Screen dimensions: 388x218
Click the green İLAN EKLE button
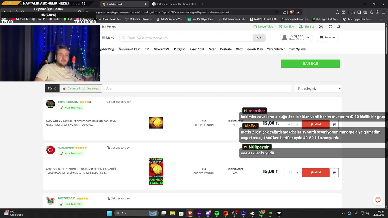310,64
